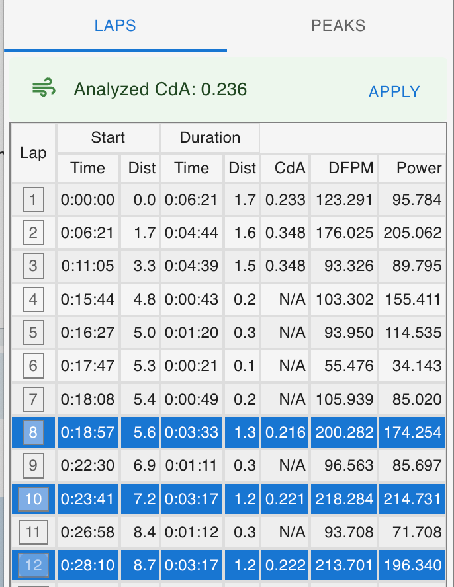This screenshot has width=454, height=587.
Task: Switch to the PEAKS tab
Action: (338, 26)
